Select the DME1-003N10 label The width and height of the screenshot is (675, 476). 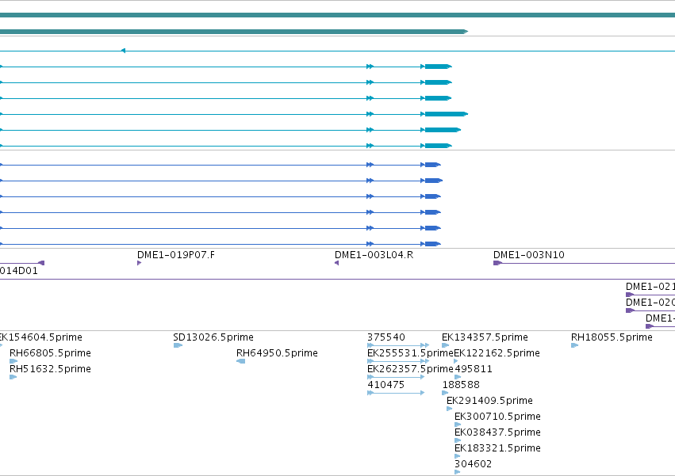pyautogui.click(x=528, y=255)
